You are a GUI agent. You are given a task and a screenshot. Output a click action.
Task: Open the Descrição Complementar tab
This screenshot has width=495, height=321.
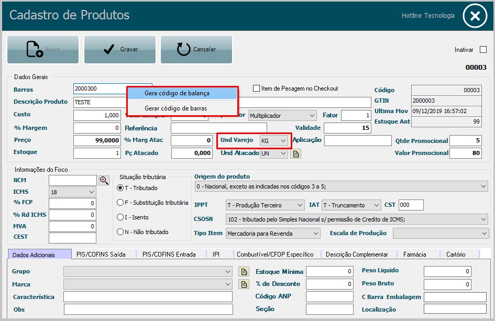[357, 254]
